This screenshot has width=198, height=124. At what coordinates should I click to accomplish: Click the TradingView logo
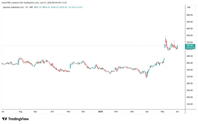point(15,119)
